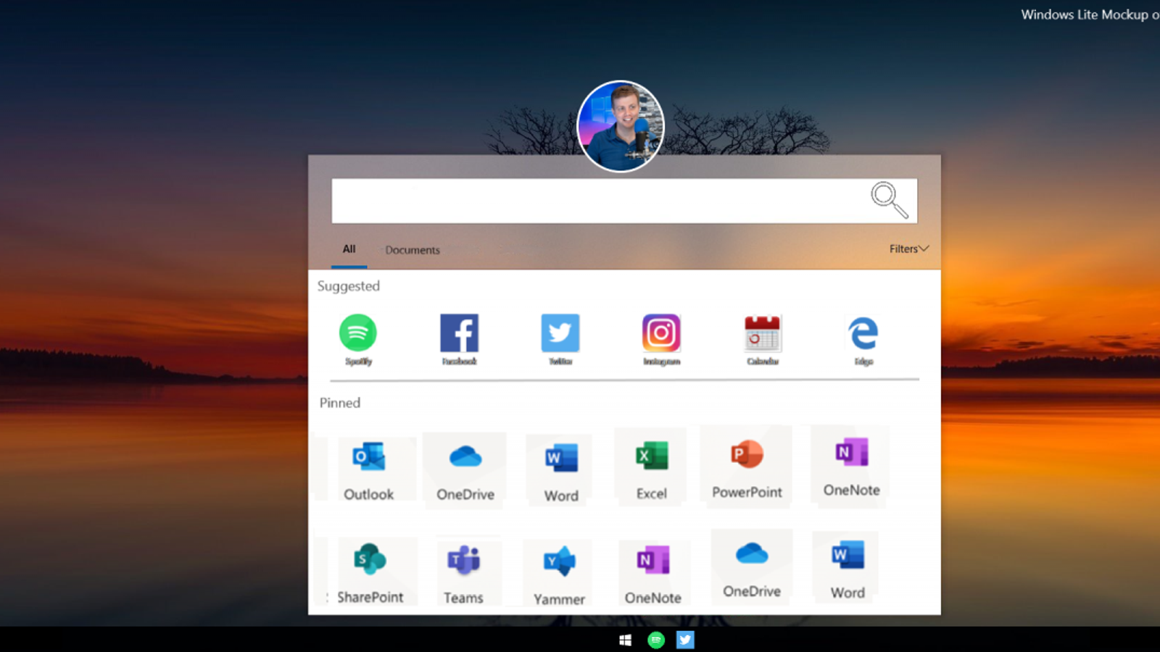This screenshot has height=652, width=1160.
Task: Open the pinned Outlook app
Action: 369,470
